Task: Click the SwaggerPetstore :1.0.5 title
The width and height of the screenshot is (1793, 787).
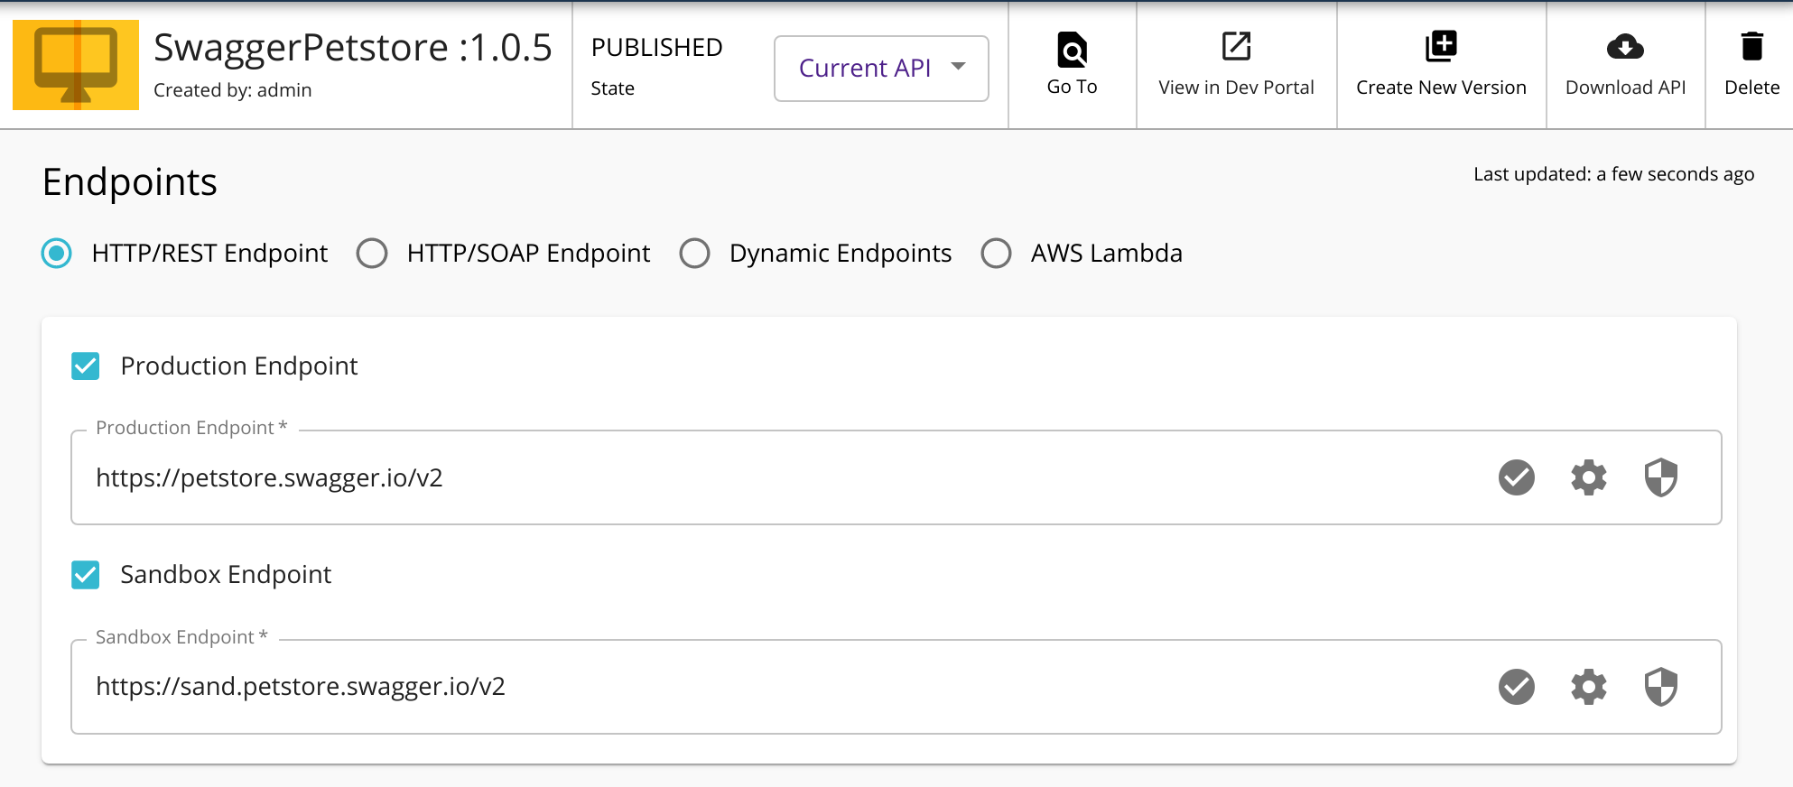Action: pos(352,47)
